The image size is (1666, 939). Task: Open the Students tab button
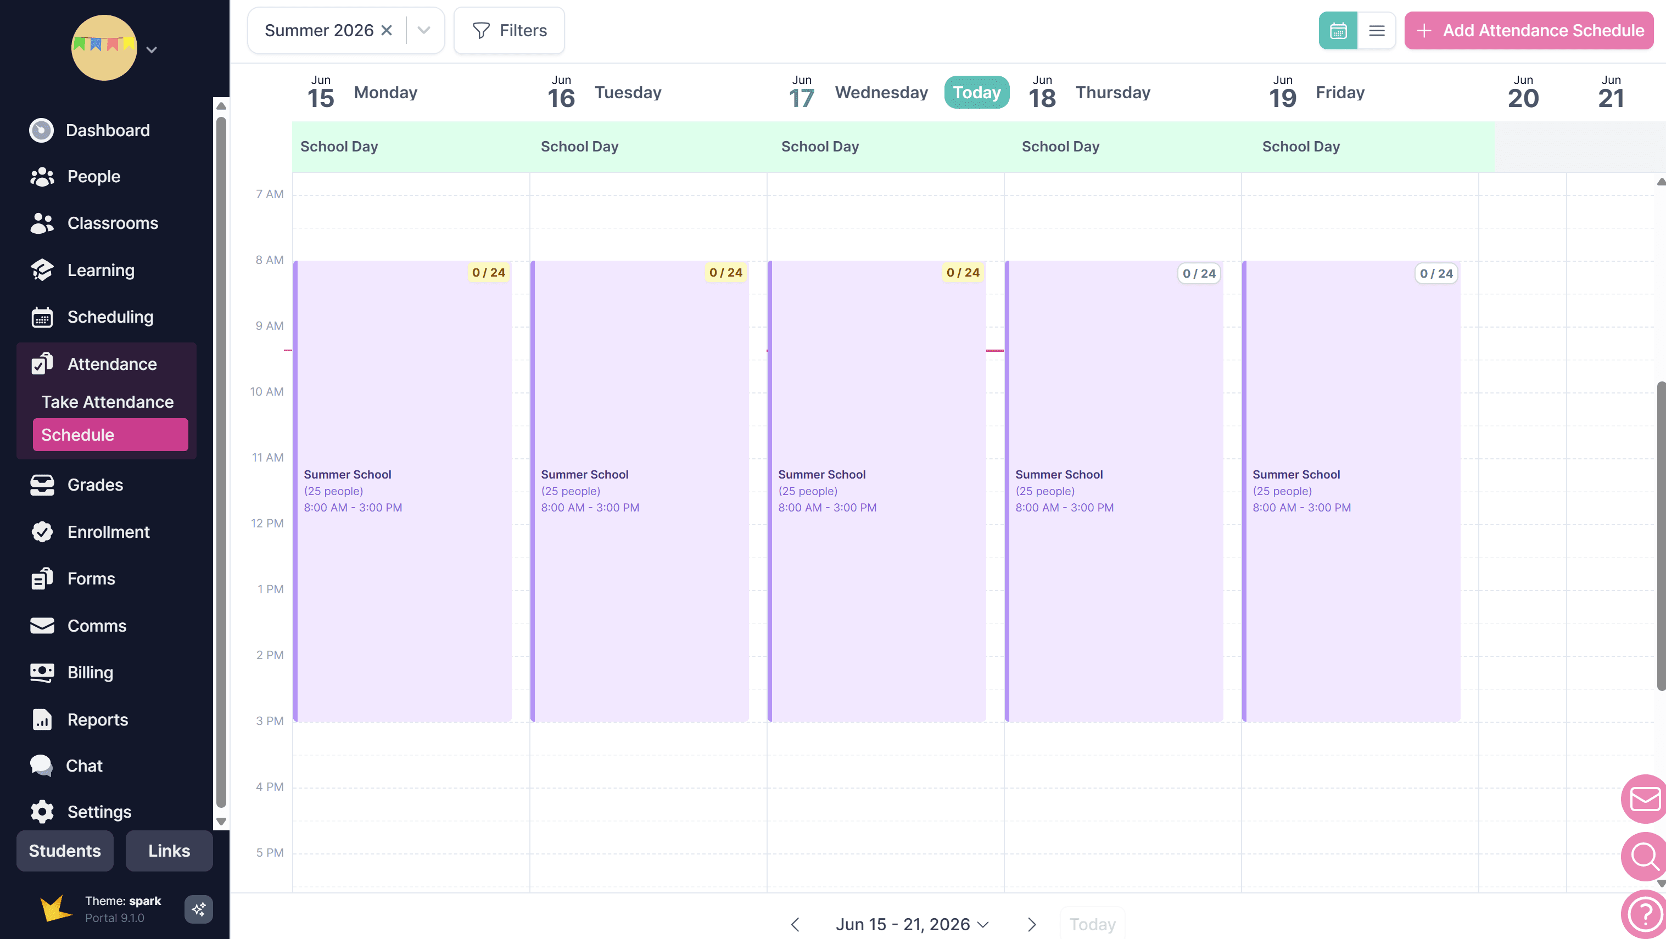(65, 851)
